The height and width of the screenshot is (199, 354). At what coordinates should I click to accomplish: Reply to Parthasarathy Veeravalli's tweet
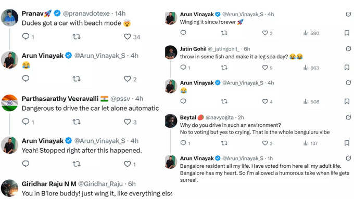26,122
